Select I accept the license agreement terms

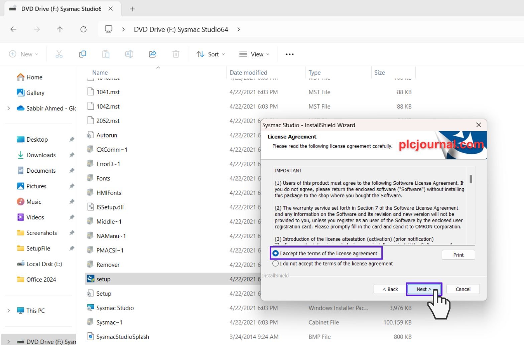276,253
